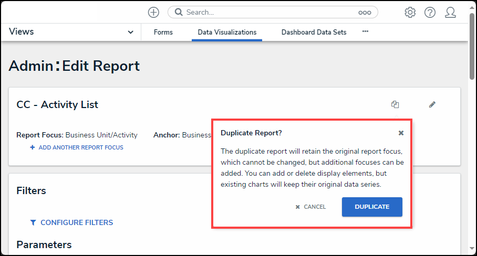The image size is (477, 256).
Task: Switch to the Forms tab
Action: click(163, 32)
